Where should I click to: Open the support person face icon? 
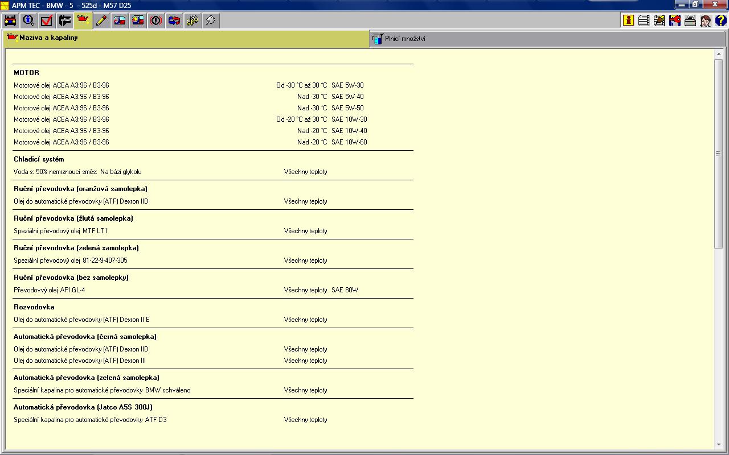click(x=706, y=21)
